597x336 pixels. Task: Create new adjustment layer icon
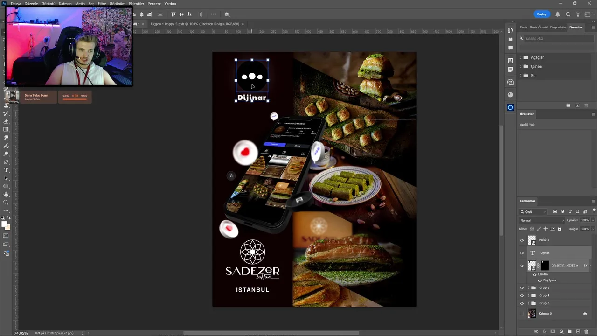561,331
